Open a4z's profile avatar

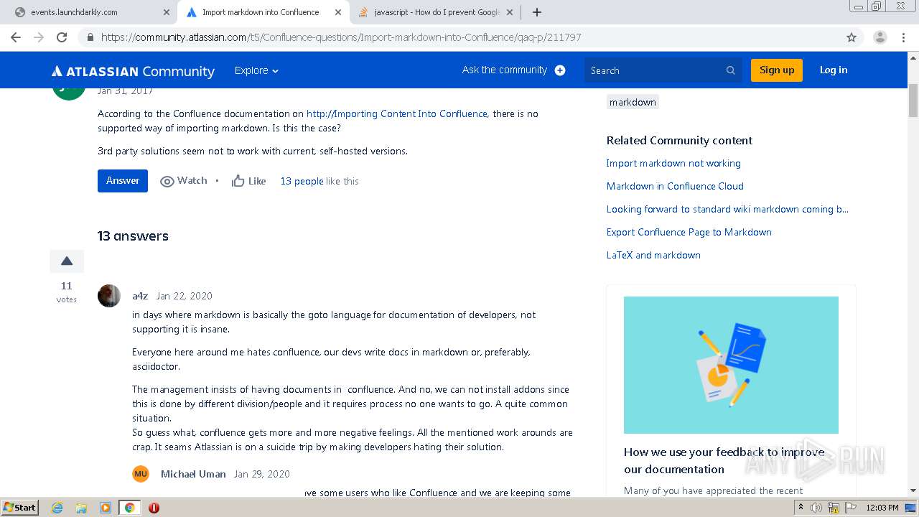[x=109, y=296]
